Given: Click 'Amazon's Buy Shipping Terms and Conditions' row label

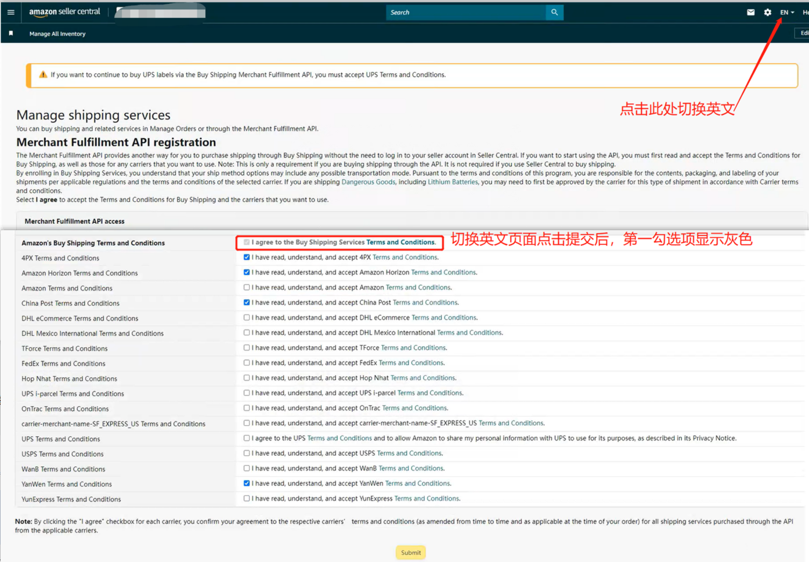Looking at the screenshot, I should coord(93,243).
